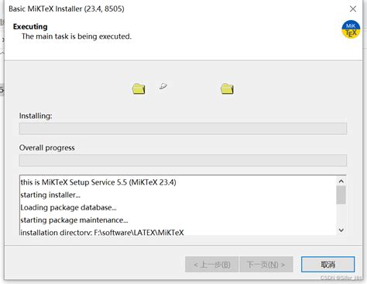The width and height of the screenshot is (367, 284).
Task: Click the destination folder icon
Action: (x=227, y=88)
